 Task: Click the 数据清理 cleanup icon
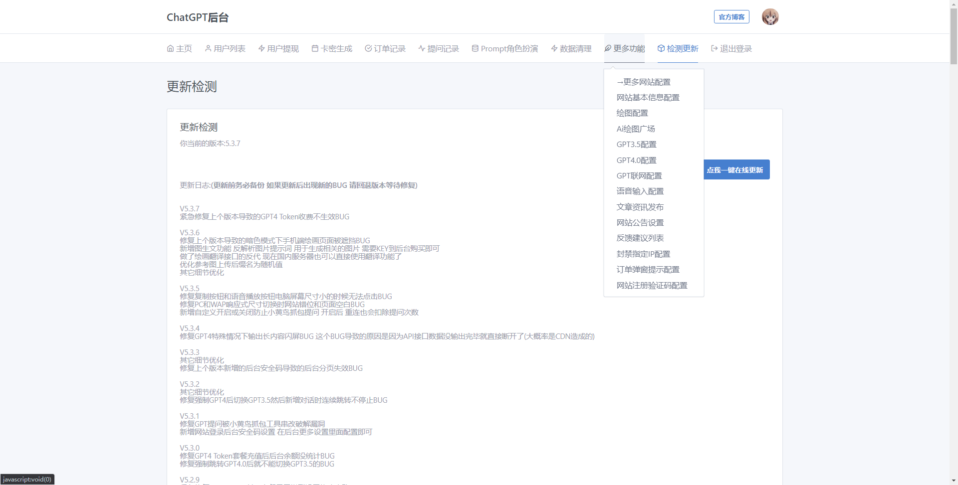point(554,48)
